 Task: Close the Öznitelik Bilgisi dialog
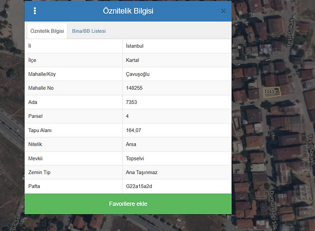(223, 11)
